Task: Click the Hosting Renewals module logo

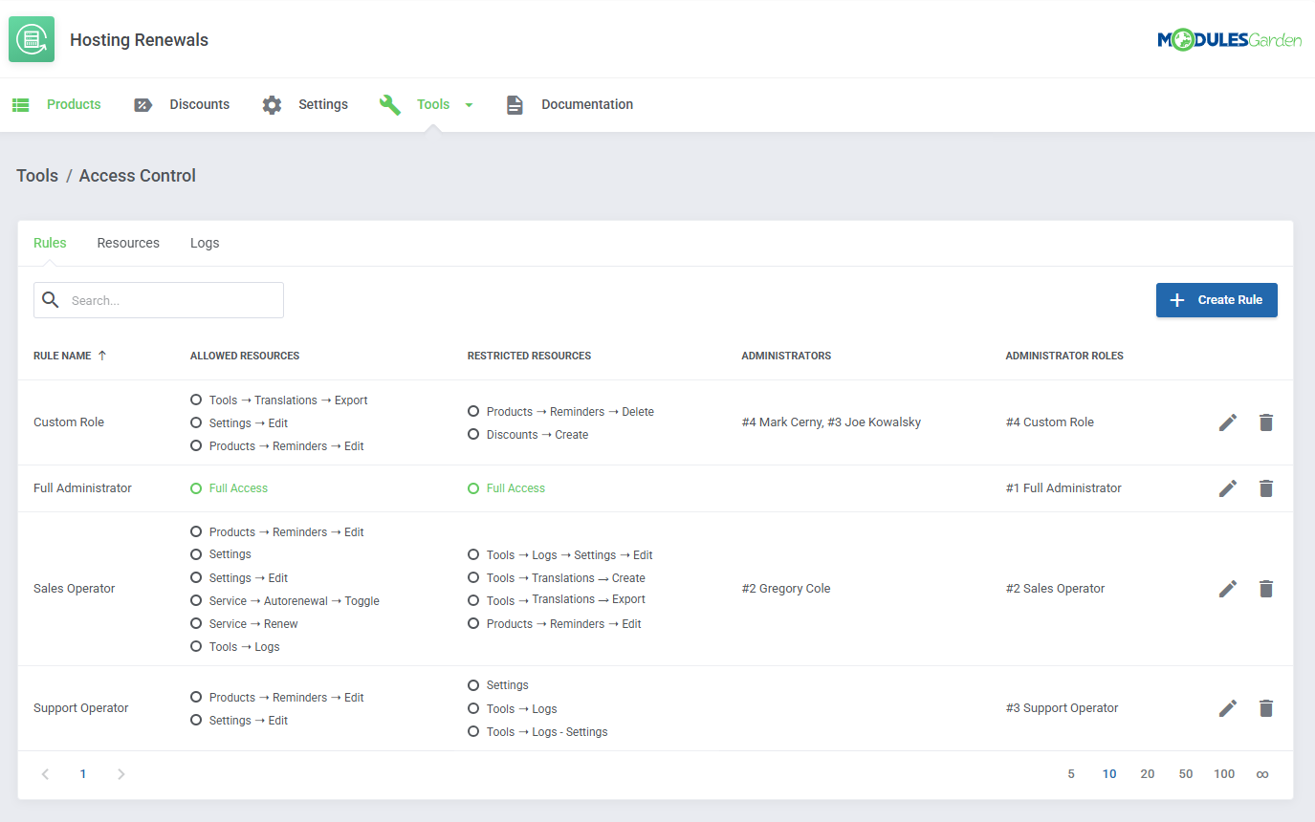Action: (31, 39)
